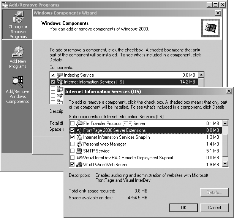
Task: Tick the unchecked box beside the envelope icon
Action: pyautogui.click(x=53, y=95)
